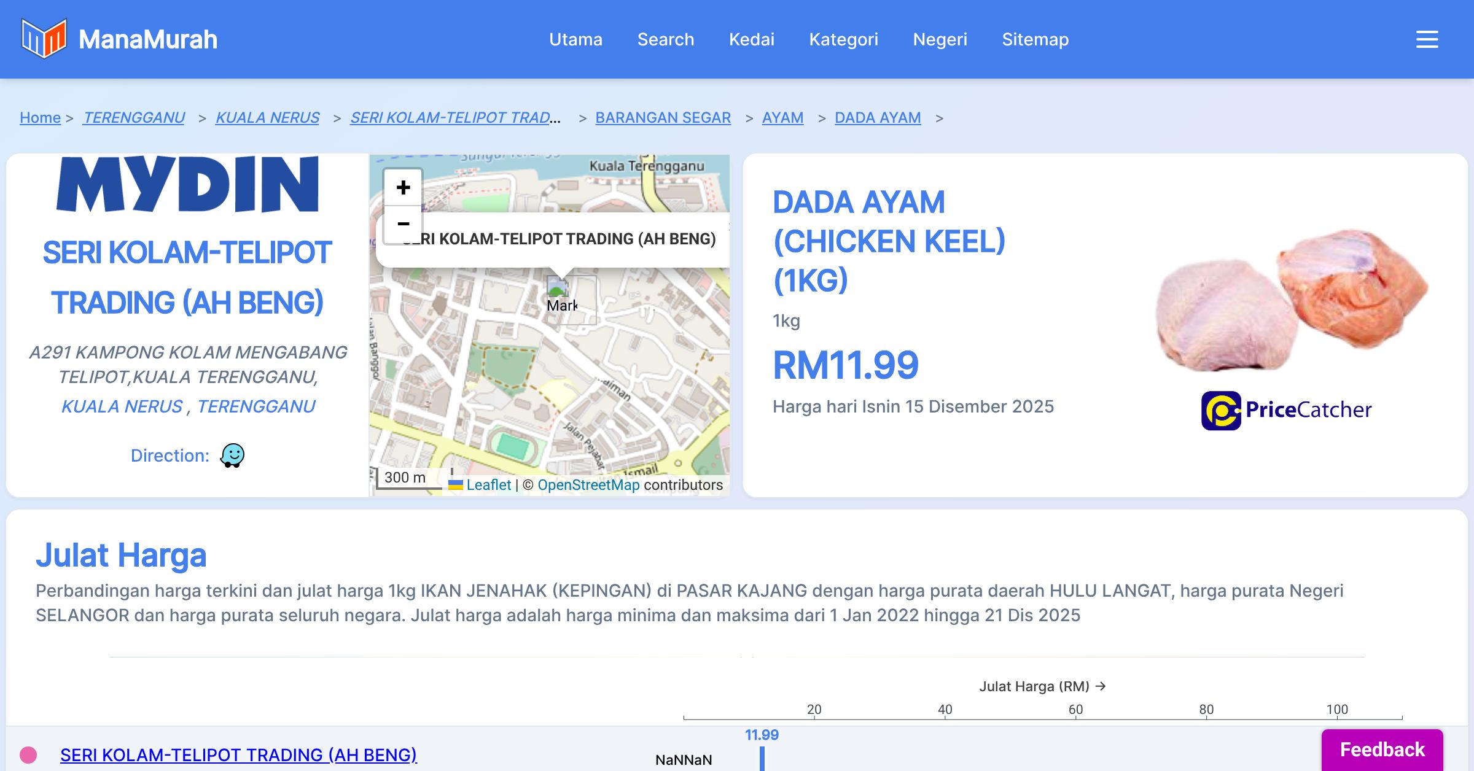Image resolution: width=1474 pixels, height=771 pixels.
Task: Zoom out on the map
Action: (403, 224)
